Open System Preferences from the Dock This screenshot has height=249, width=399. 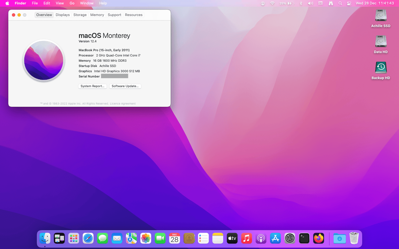click(290, 238)
